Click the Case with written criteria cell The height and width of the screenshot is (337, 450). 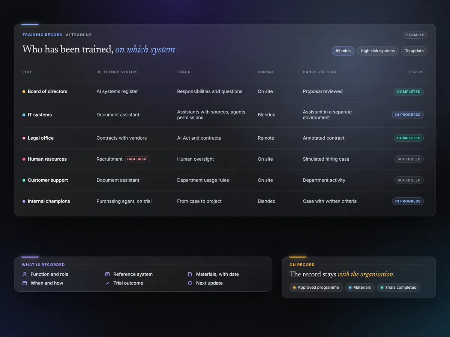tap(330, 201)
